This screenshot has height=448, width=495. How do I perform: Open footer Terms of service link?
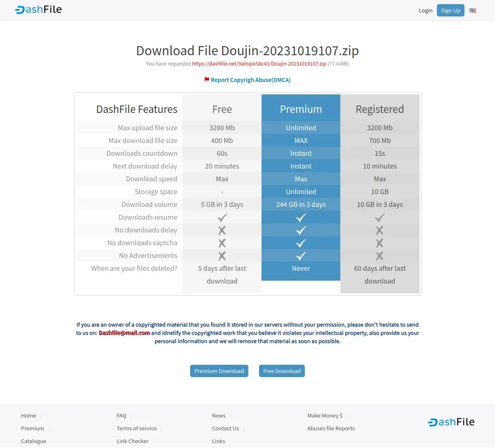coord(137,428)
